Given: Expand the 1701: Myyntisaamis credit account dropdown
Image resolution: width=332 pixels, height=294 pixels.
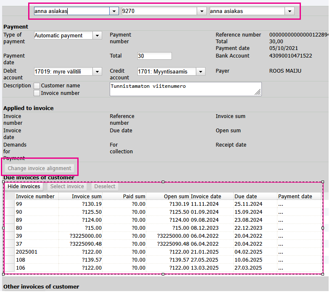Looking at the screenshot, I should coord(200,71).
